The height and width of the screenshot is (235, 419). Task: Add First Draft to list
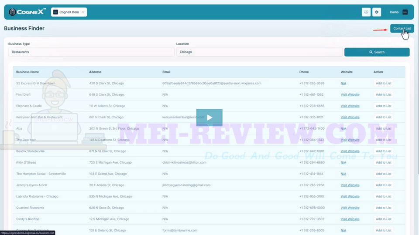[x=384, y=94]
